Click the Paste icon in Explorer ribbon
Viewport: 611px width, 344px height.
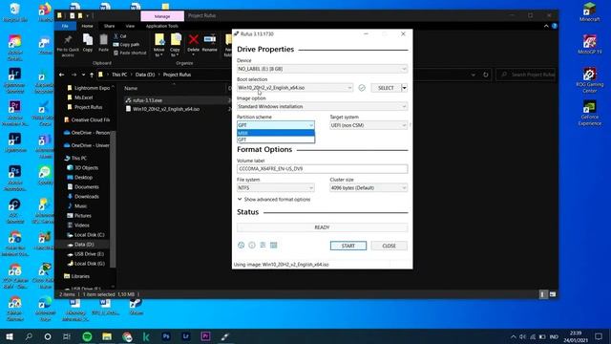click(x=103, y=43)
